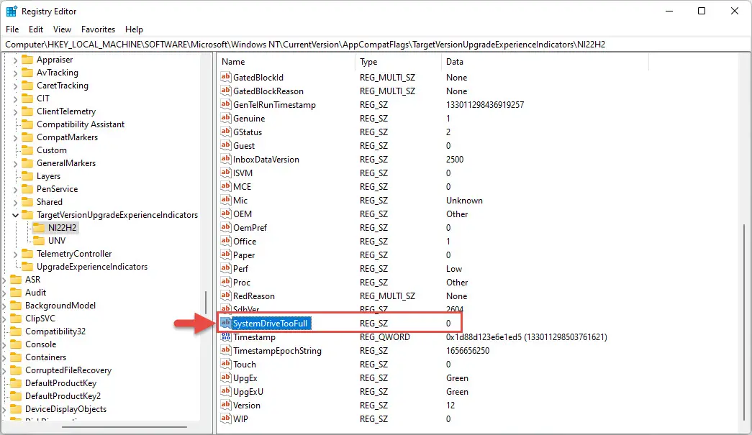This screenshot has width=752, height=435.
Task: Click the GenTelRunTimestamp value icon
Action: pyautogui.click(x=226, y=104)
